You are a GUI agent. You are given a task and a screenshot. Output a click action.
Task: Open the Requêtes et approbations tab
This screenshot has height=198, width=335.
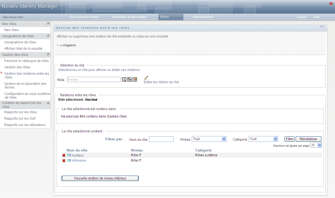point(130,17)
